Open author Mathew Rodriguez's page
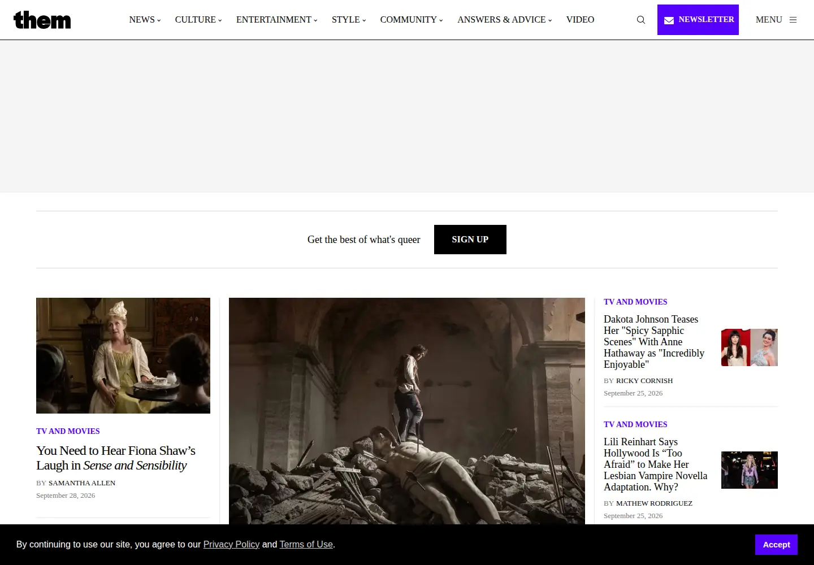The width and height of the screenshot is (814, 565). tap(654, 503)
